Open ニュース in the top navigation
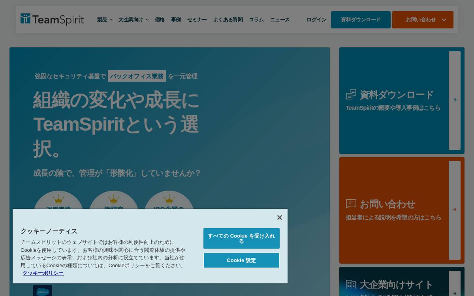Screen dimensions: 474x296 (280, 20)
